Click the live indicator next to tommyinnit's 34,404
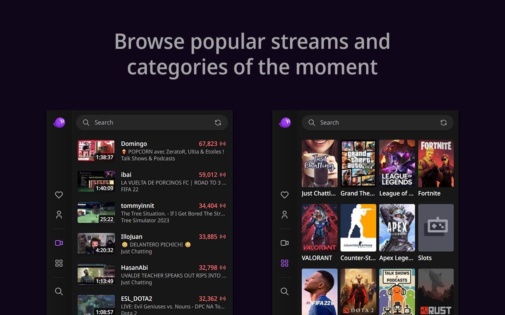Viewport: 505px width, 315px height. pos(223,206)
